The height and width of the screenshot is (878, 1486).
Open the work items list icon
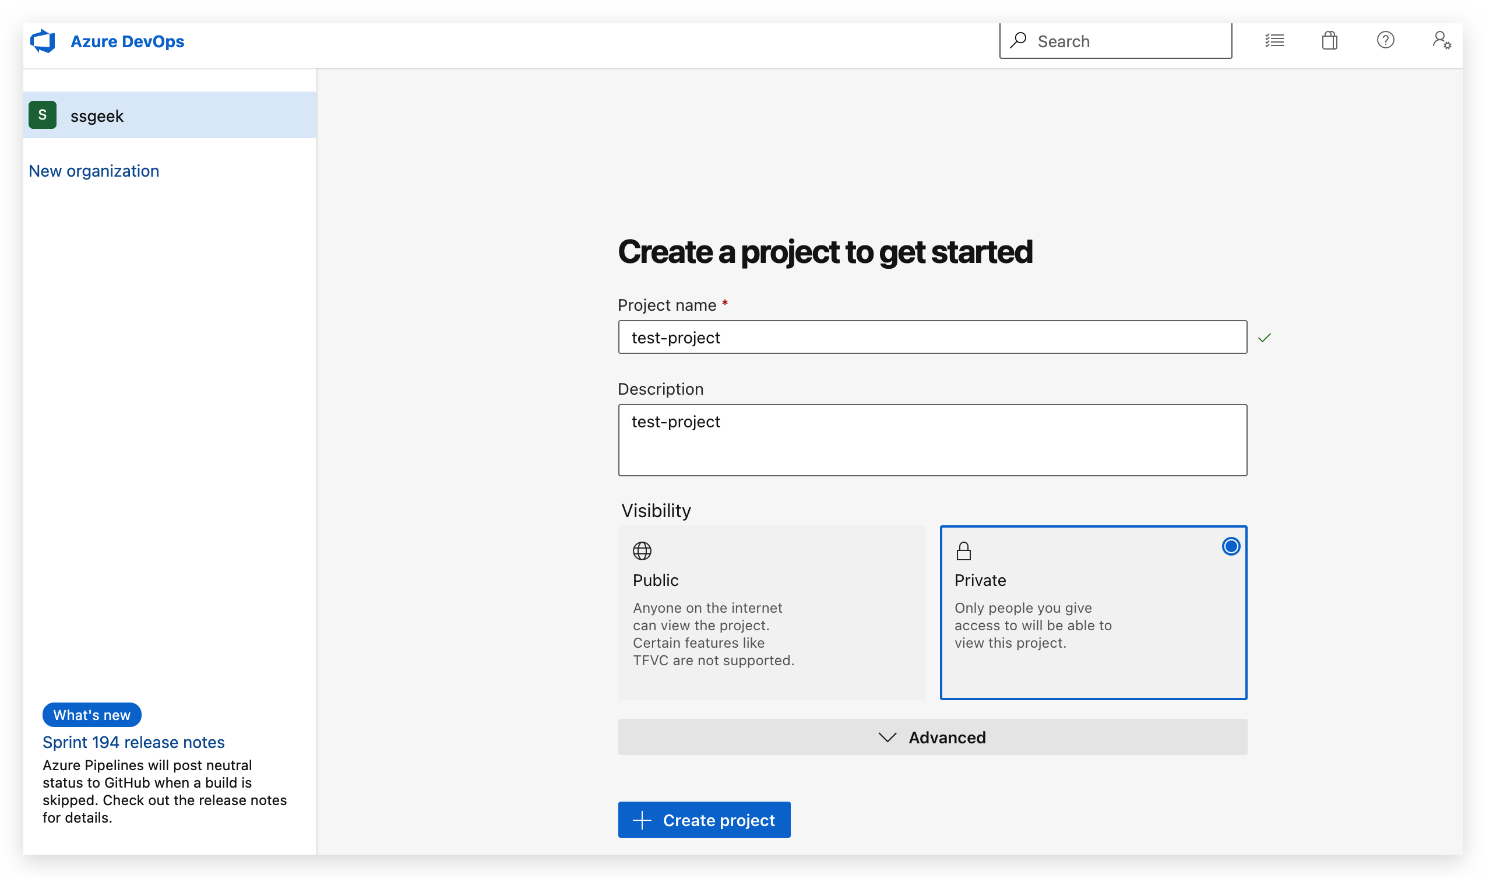coord(1274,41)
